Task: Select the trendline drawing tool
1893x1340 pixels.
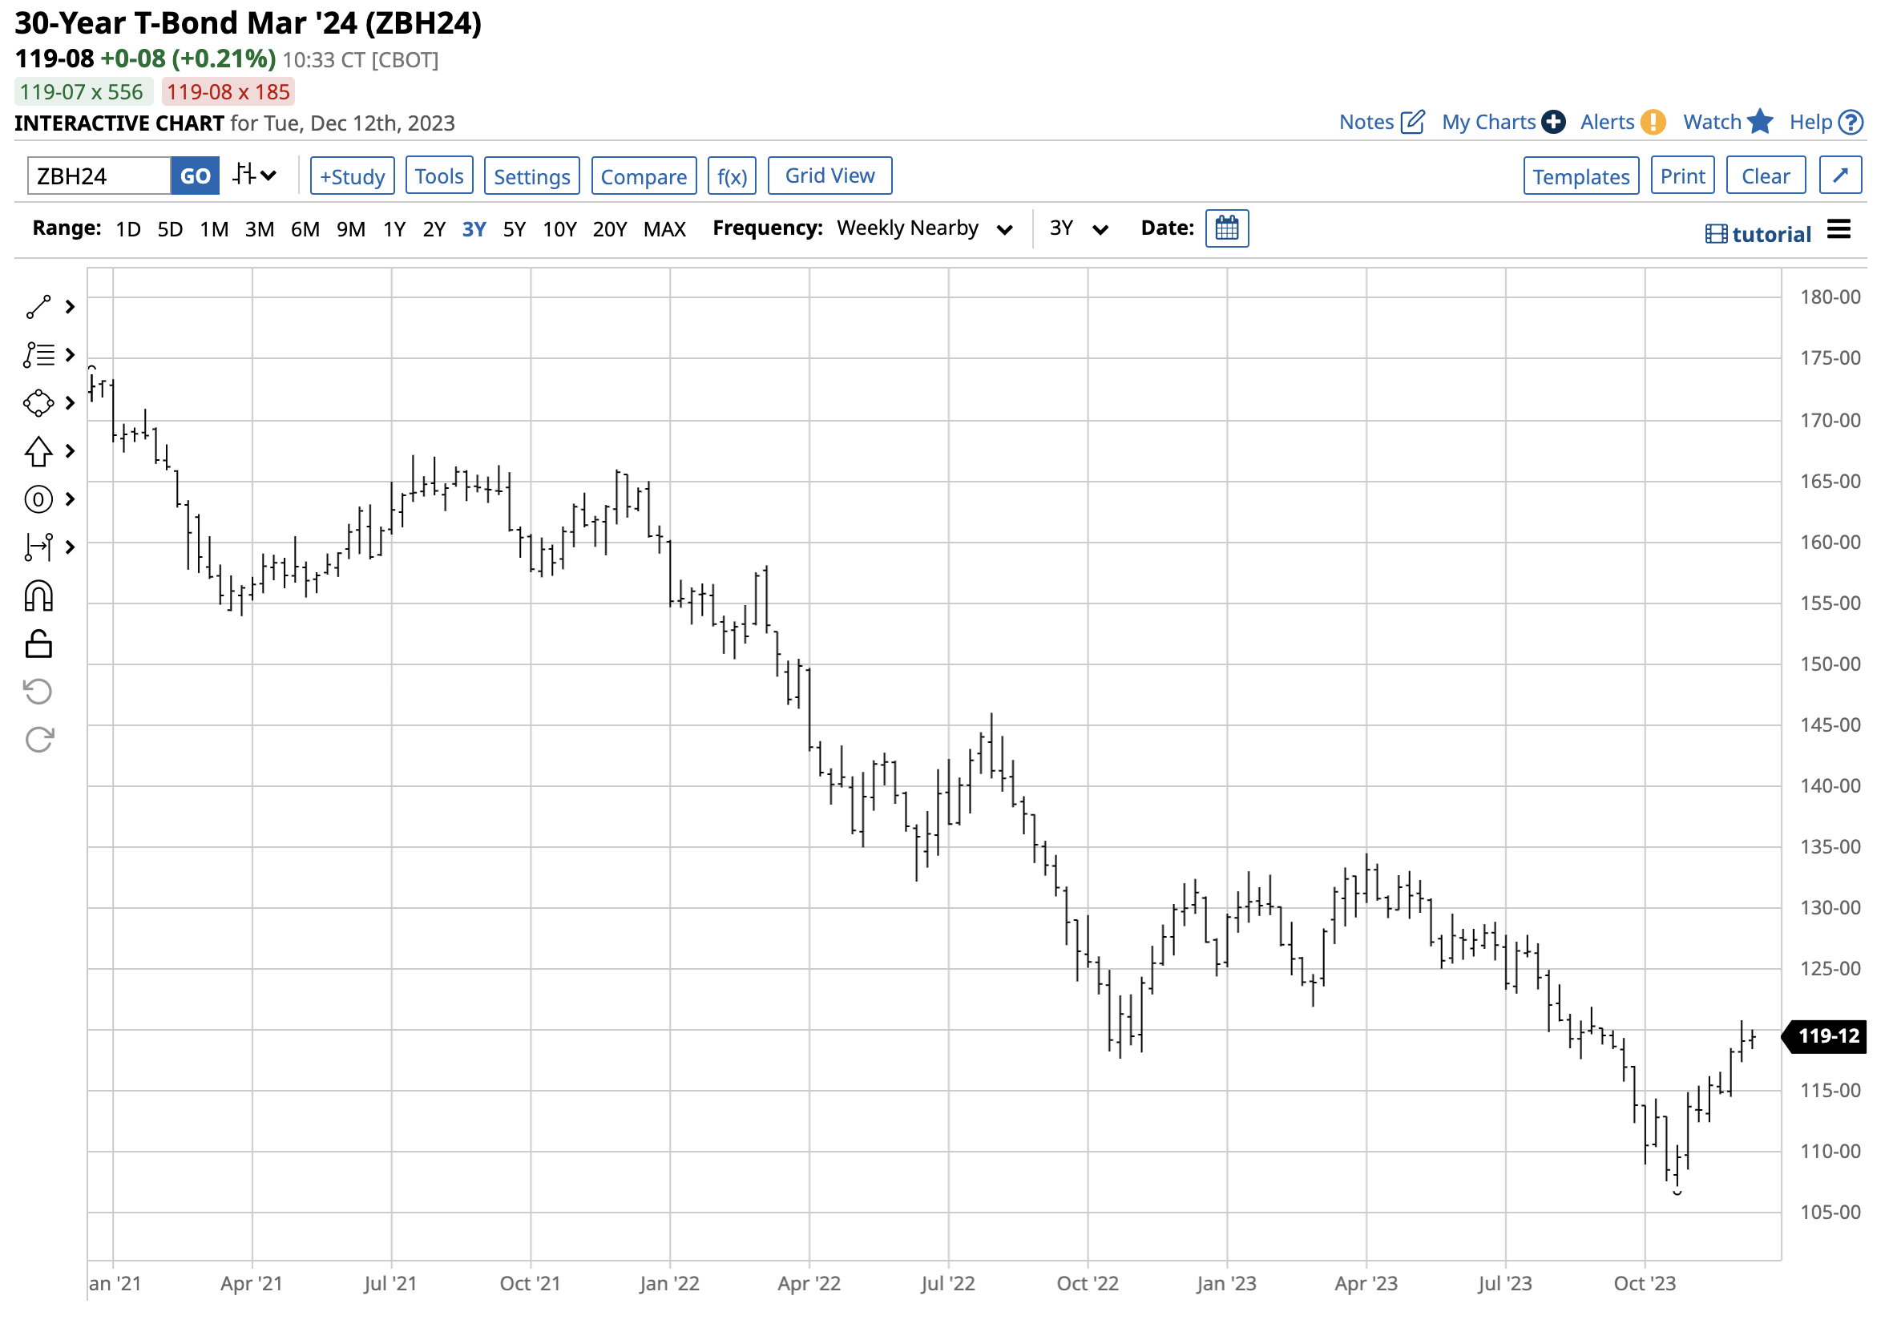Action: click(37, 307)
